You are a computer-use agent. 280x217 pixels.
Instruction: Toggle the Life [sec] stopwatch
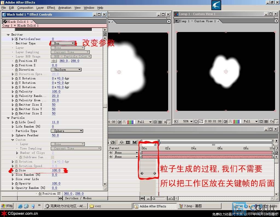[x=16, y=122]
